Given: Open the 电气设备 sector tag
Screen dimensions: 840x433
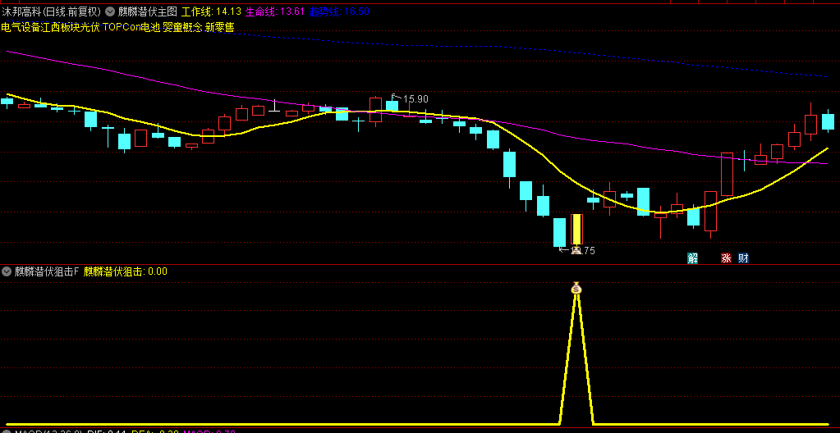Looking at the screenshot, I should tap(21, 27).
